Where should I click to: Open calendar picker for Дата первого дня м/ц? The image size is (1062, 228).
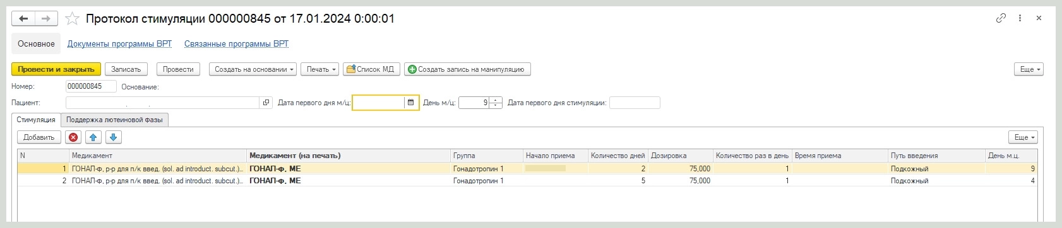click(411, 103)
